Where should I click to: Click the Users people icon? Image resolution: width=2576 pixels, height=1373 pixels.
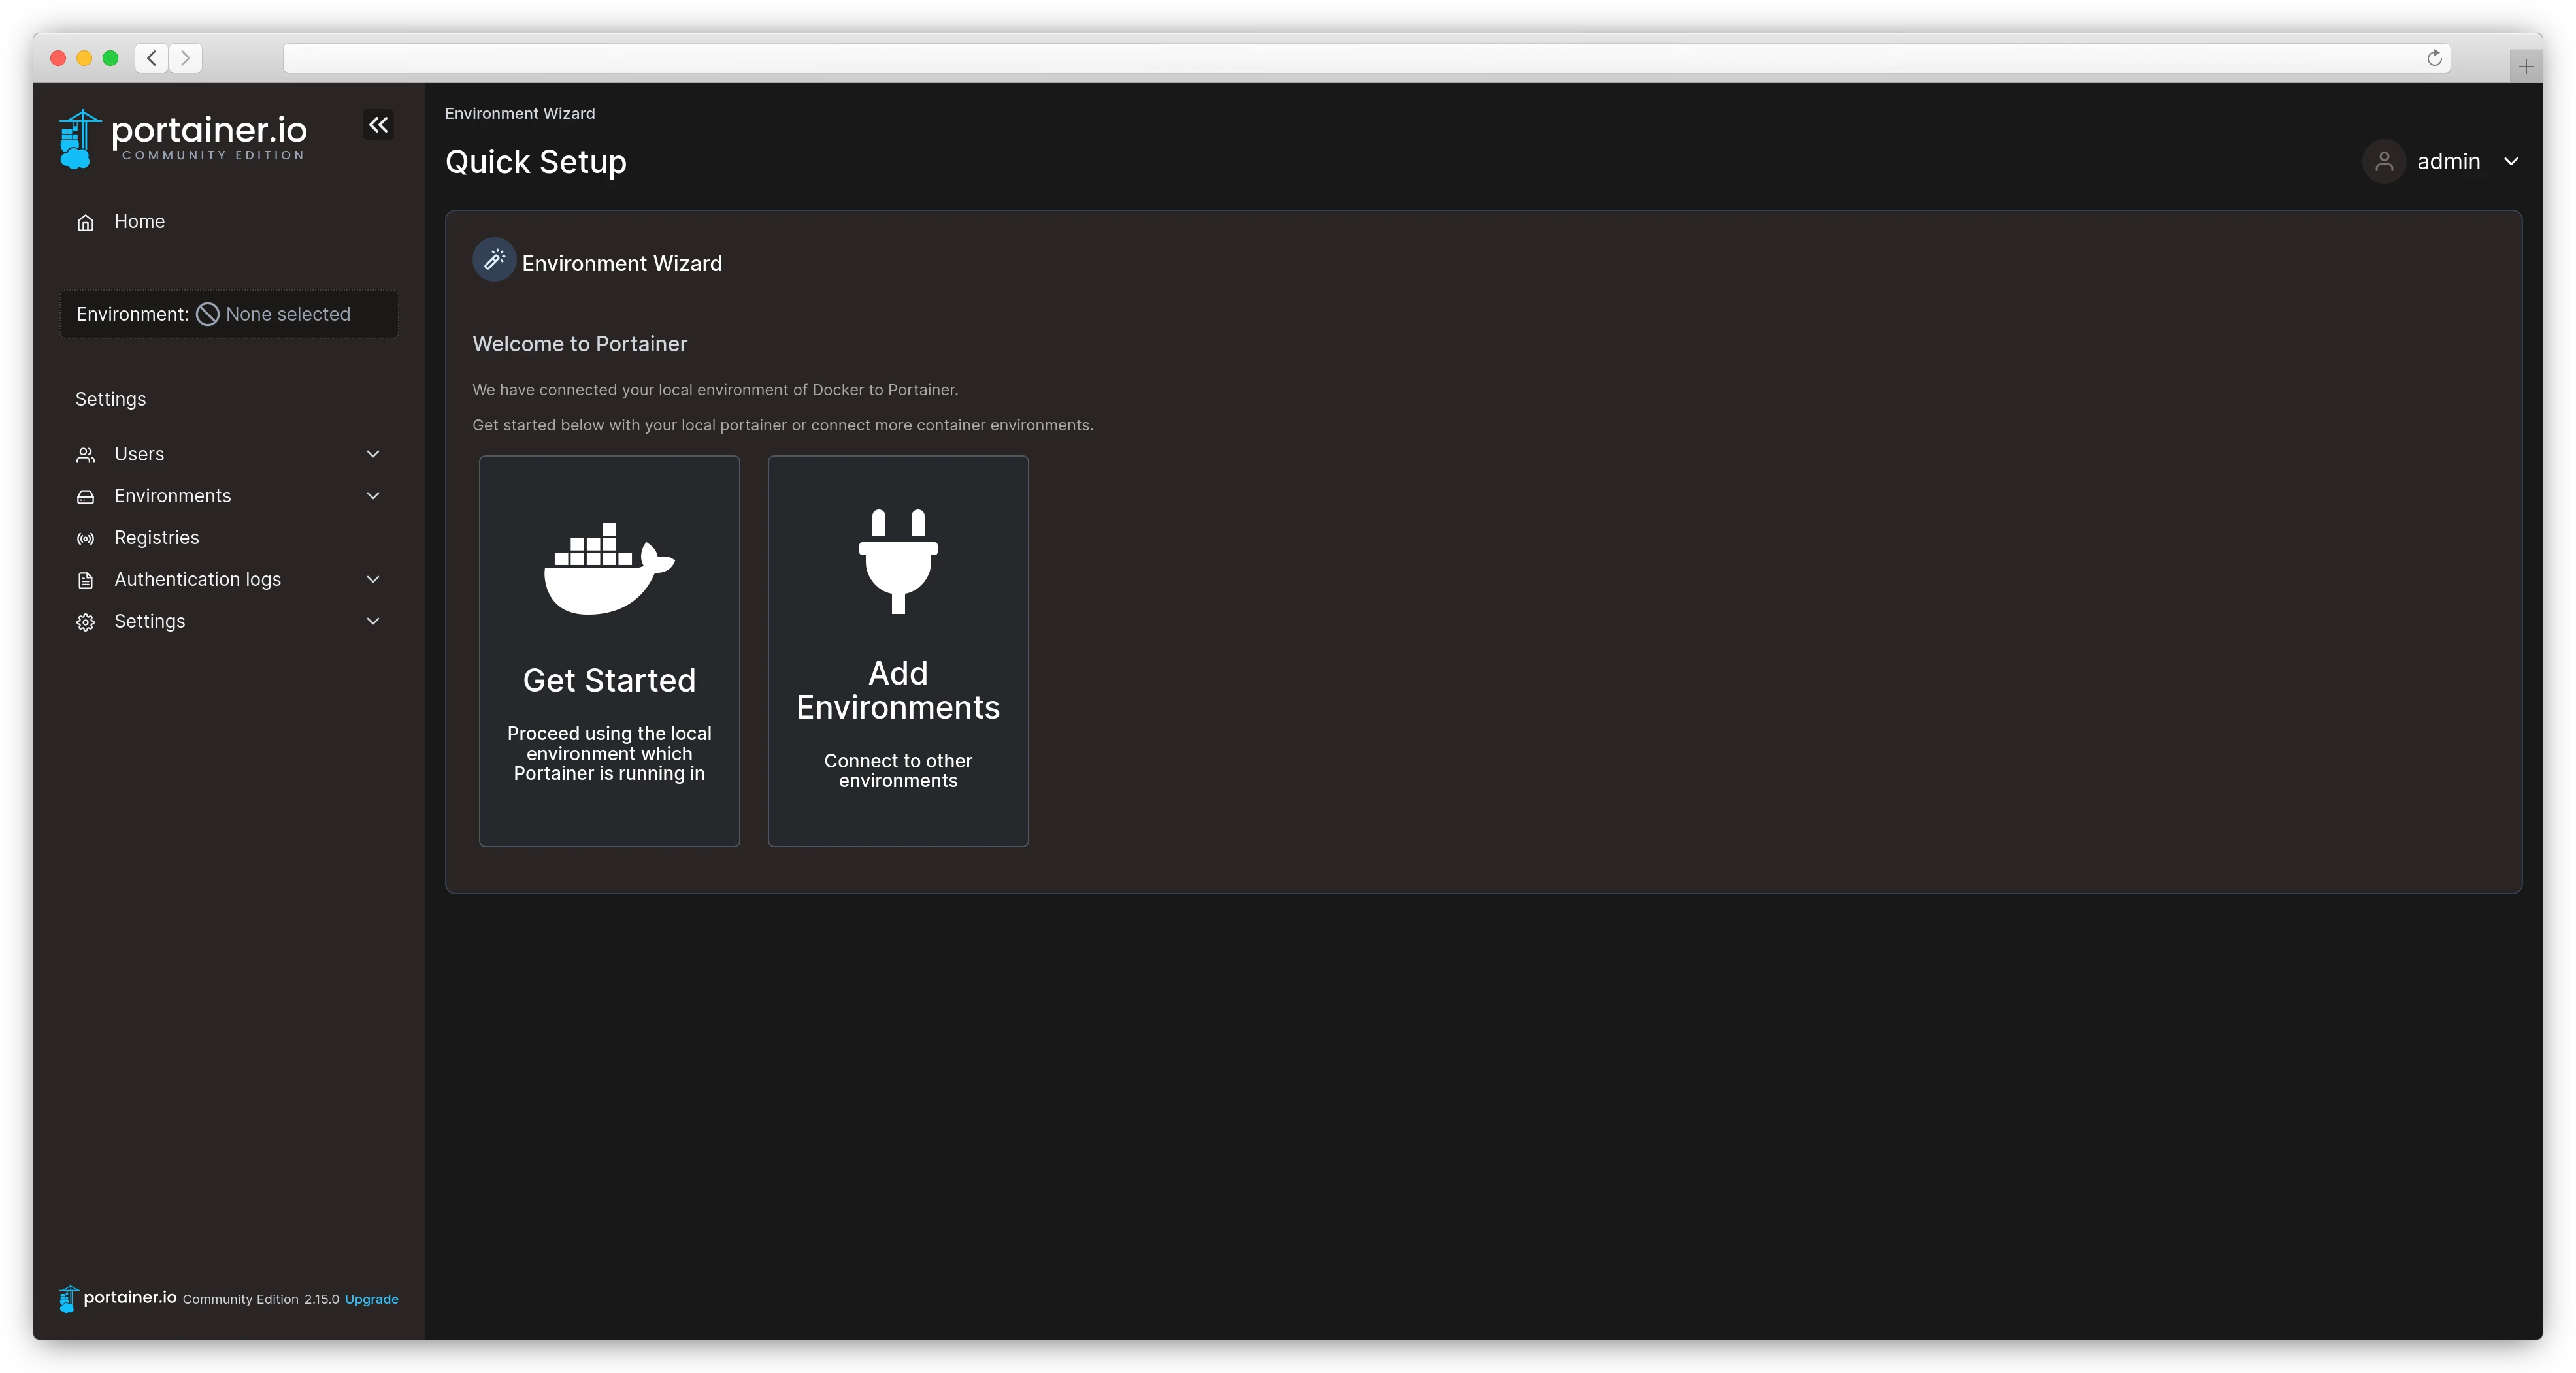point(86,455)
